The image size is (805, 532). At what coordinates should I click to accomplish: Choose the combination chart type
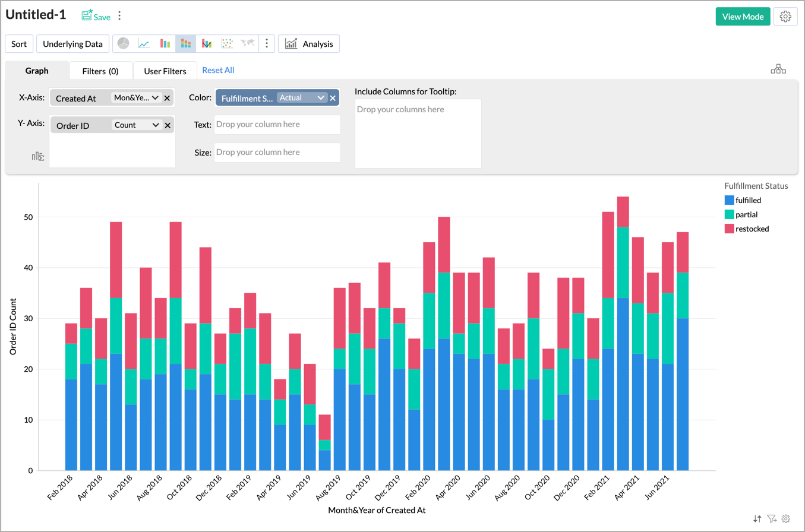click(x=206, y=43)
